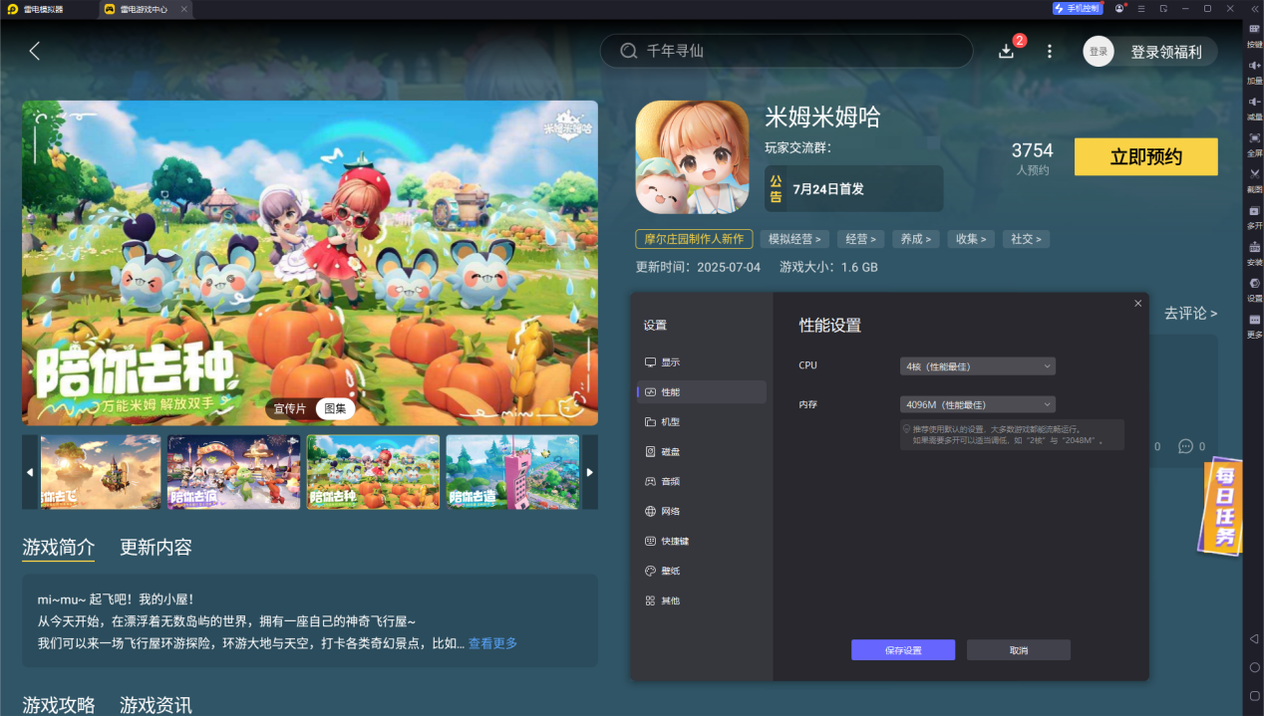Click the Android home circle icon
The height and width of the screenshot is (716, 1264).
(x=1254, y=667)
